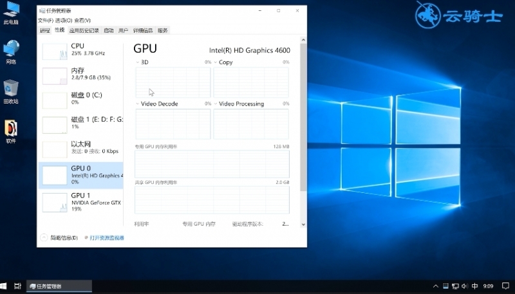Click the network tray icon
Viewport: 515px width, 294px height.
coord(455,286)
